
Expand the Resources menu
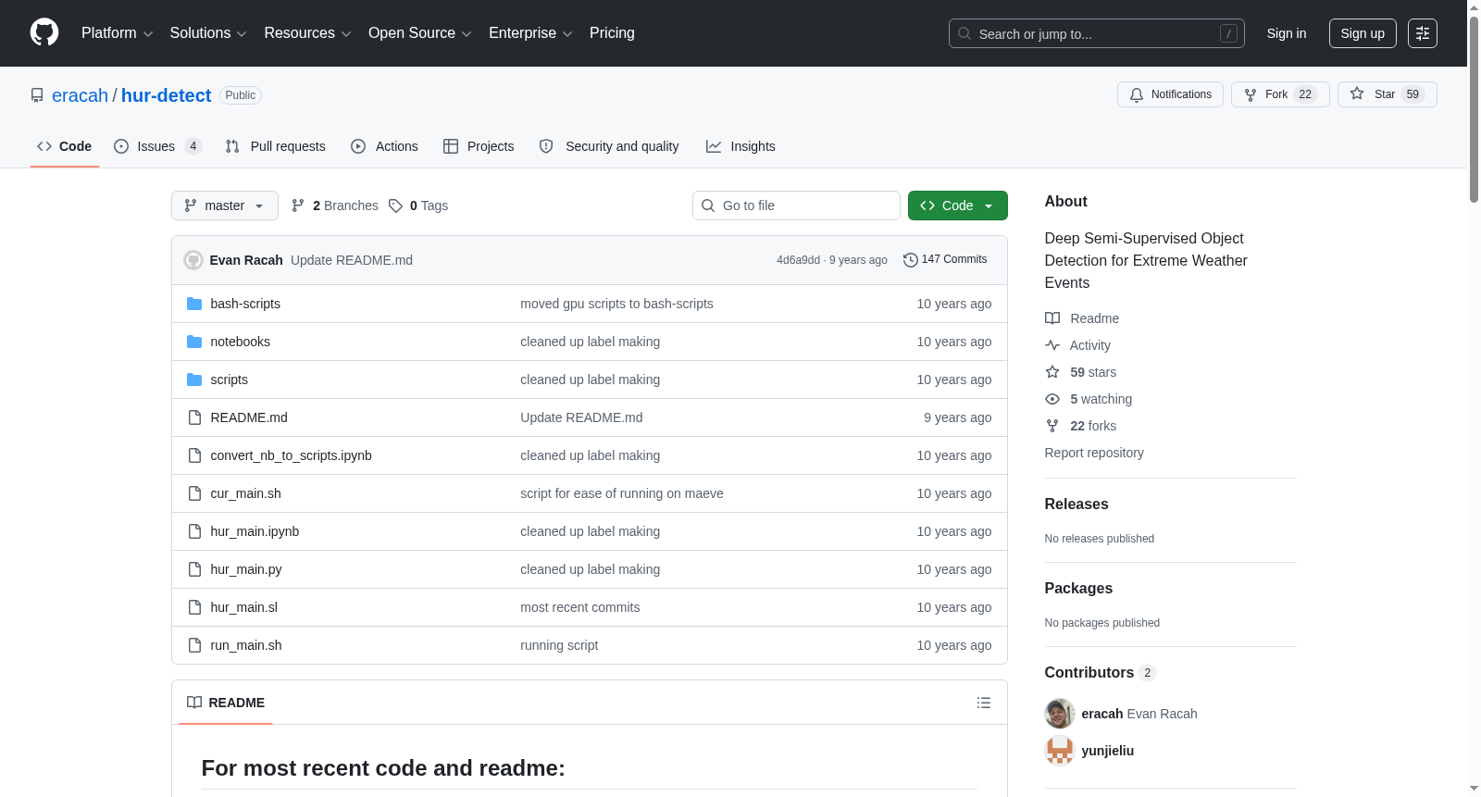307,33
